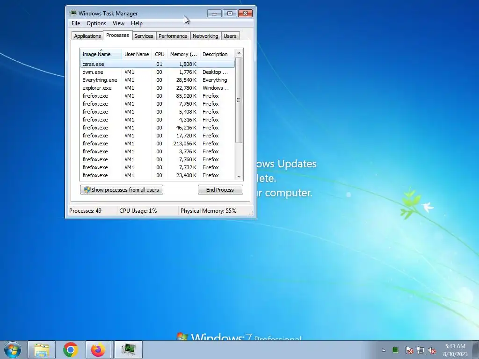Switch to the Services tab
The width and height of the screenshot is (479, 359).
[144, 36]
